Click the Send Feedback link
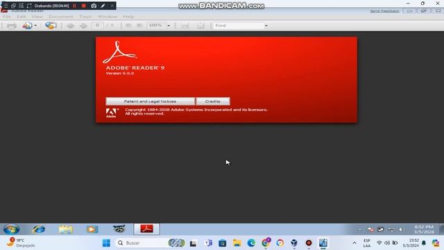Viewport: 444px width, 250px height. click(384, 11)
